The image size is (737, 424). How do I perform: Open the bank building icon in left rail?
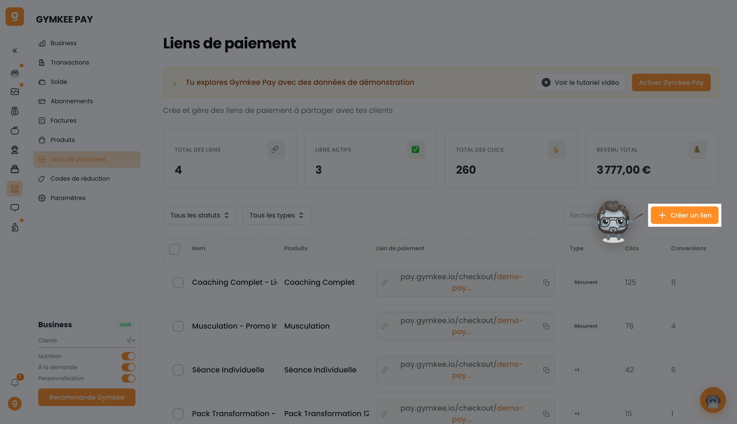point(15,188)
